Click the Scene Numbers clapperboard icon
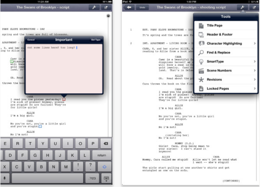The width and height of the screenshot is (260, 187). coord(201,71)
